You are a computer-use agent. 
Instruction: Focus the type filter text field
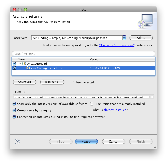83,53
